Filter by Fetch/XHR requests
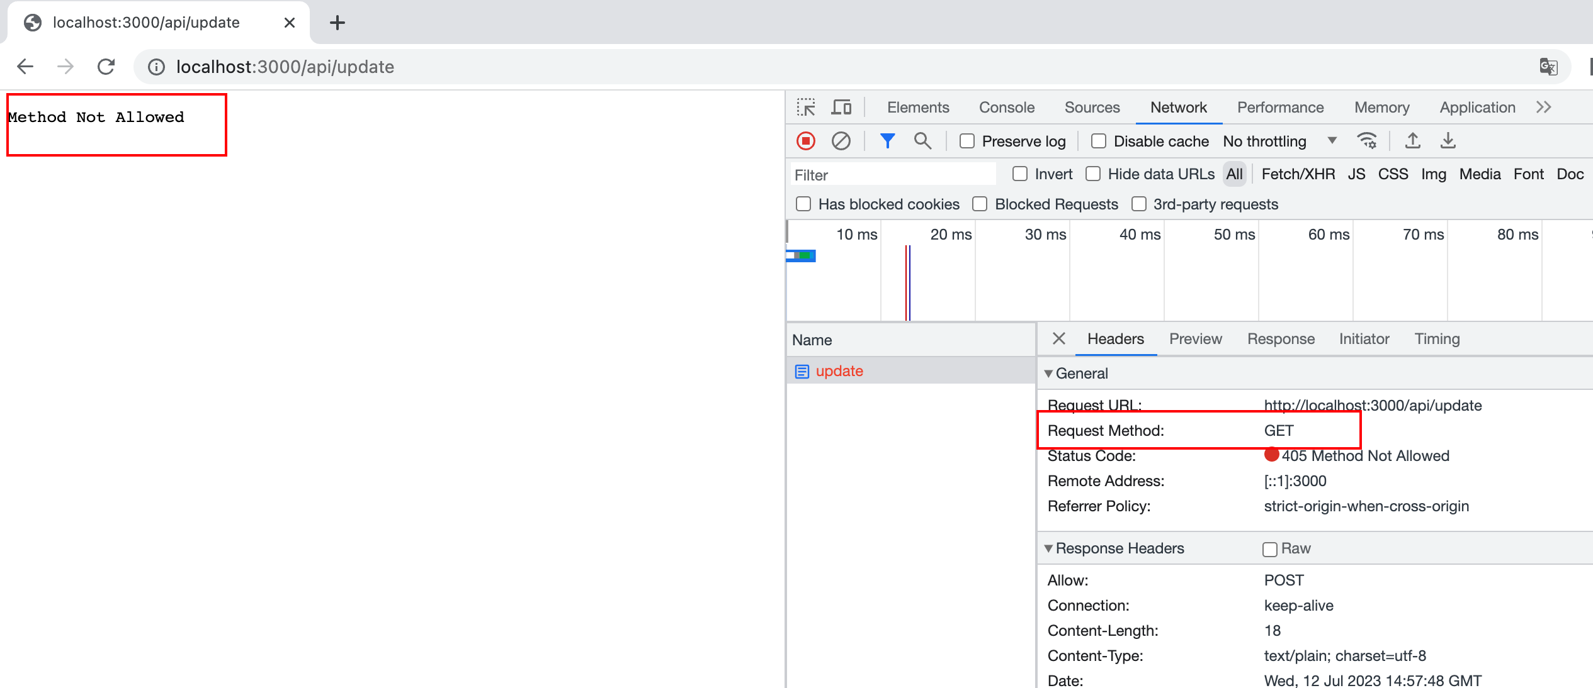The height and width of the screenshot is (688, 1593). [x=1298, y=174]
